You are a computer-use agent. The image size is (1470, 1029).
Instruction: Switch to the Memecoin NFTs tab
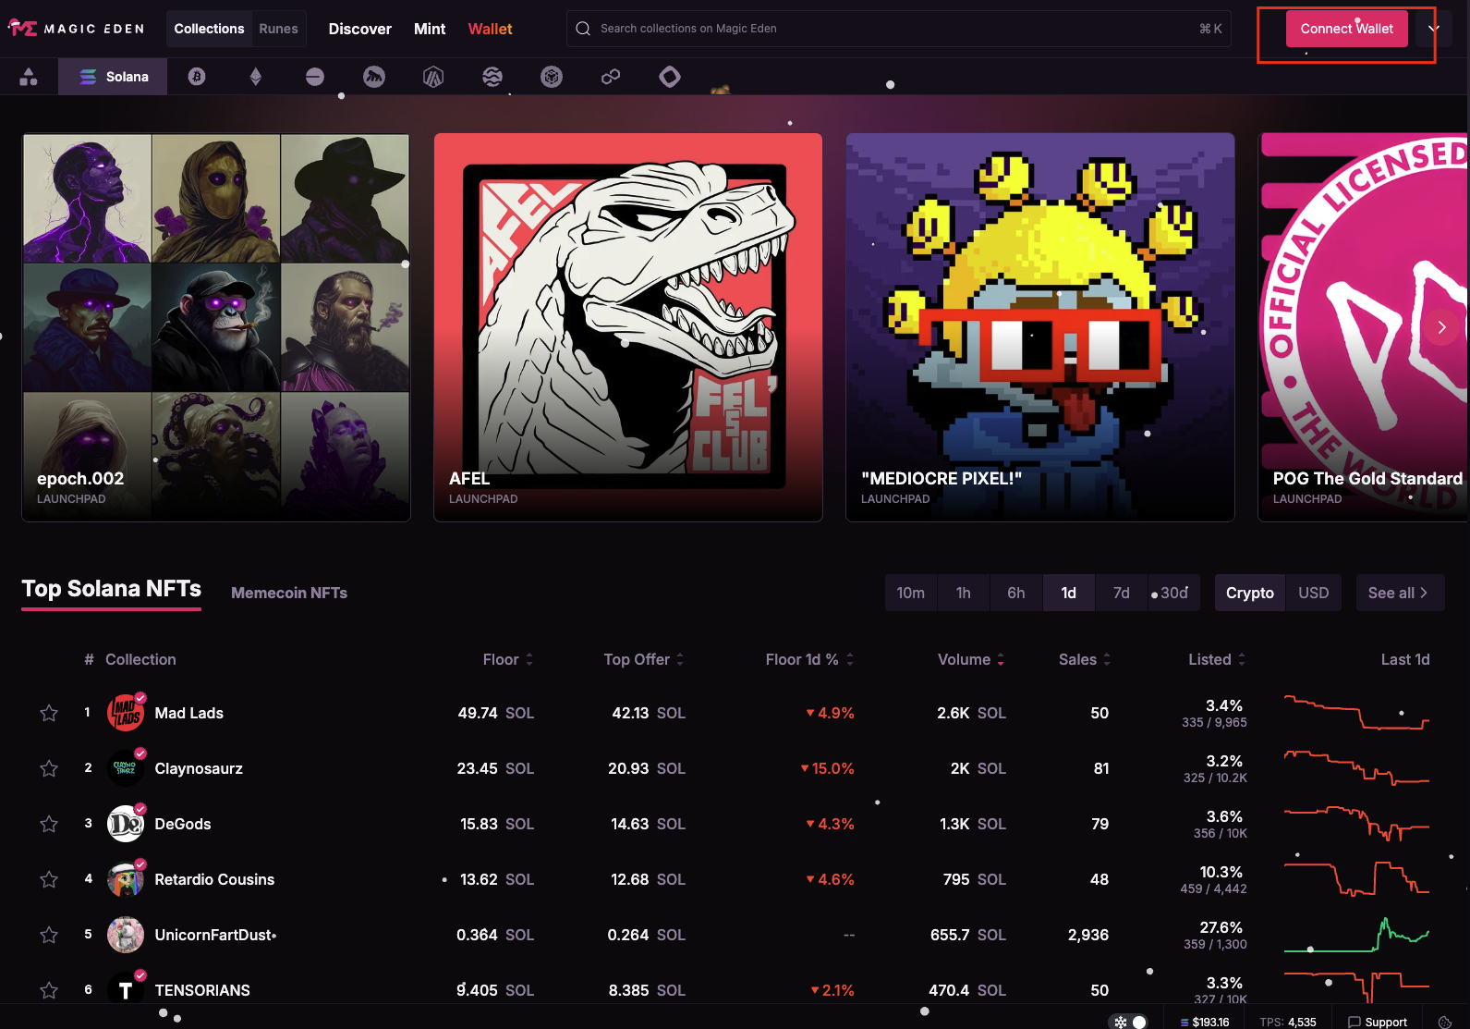[x=289, y=593]
